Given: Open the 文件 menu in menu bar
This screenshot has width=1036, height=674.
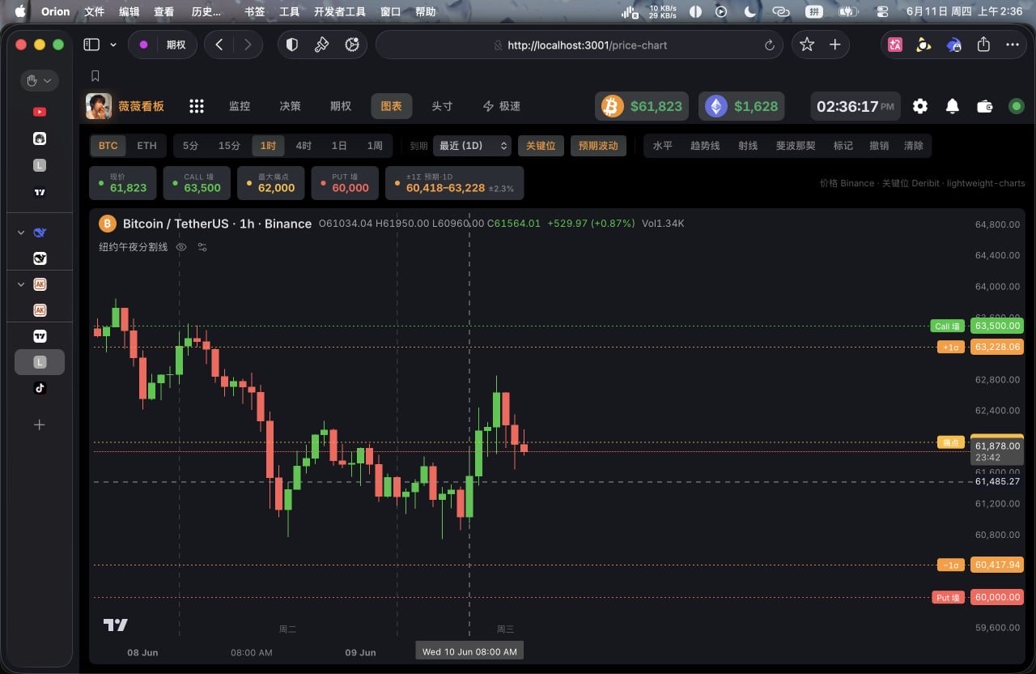Looking at the screenshot, I should (x=95, y=12).
